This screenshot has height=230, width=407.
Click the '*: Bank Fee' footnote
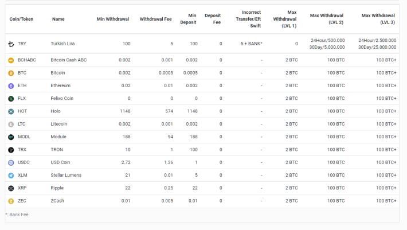17,215
